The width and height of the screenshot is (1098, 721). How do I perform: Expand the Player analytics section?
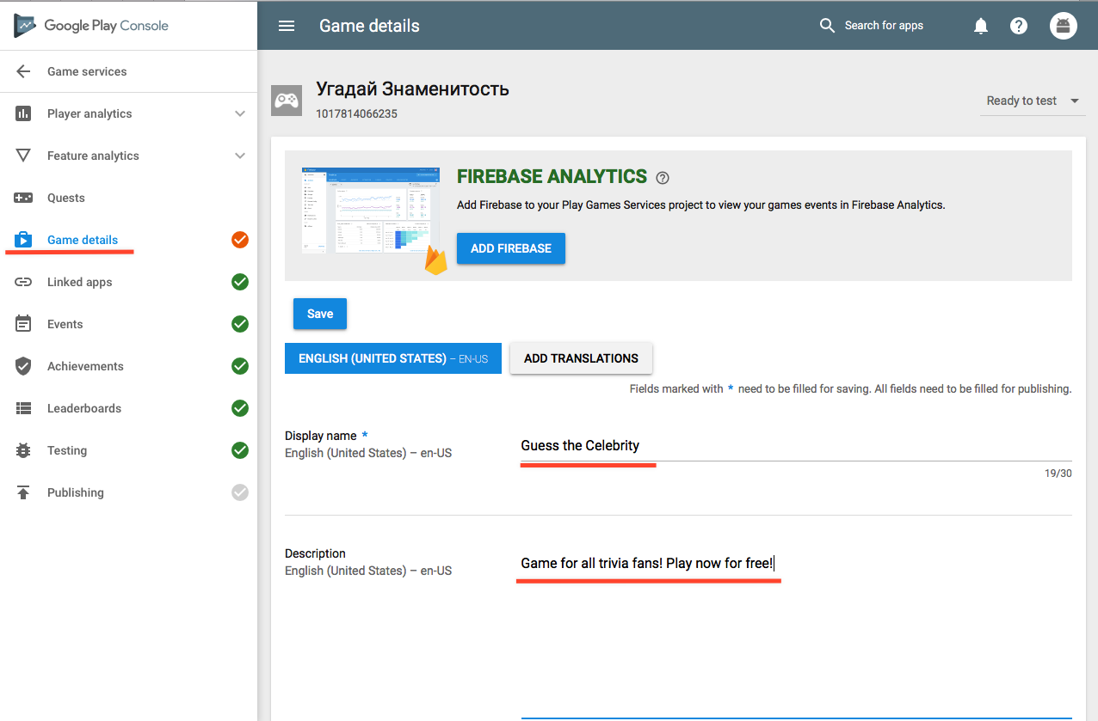click(x=240, y=113)
